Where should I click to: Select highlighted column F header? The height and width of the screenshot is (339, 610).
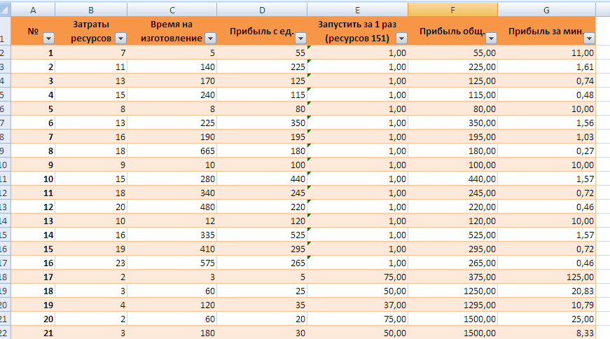(452, 10)
